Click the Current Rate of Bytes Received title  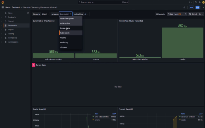(x=44, y=21)
